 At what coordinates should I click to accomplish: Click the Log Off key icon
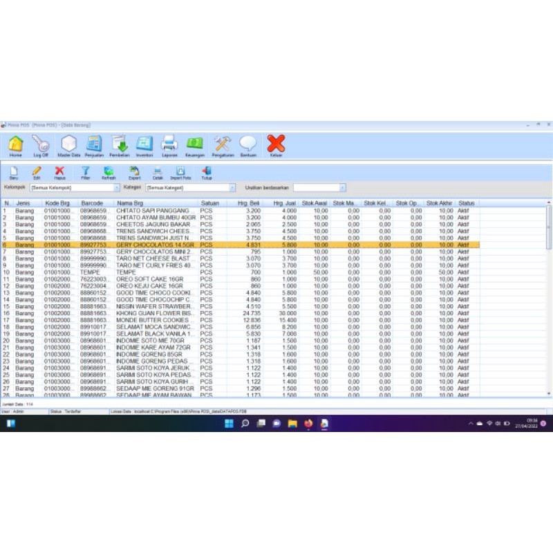[41, 146]
